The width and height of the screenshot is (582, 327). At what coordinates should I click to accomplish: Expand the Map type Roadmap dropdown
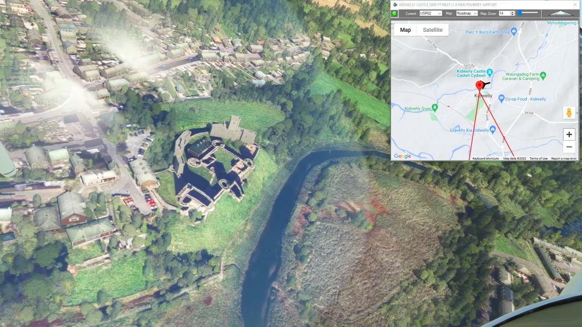[467, 13]
